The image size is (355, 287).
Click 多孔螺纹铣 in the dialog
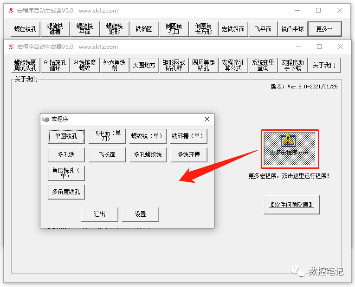[x=148, y=155]
